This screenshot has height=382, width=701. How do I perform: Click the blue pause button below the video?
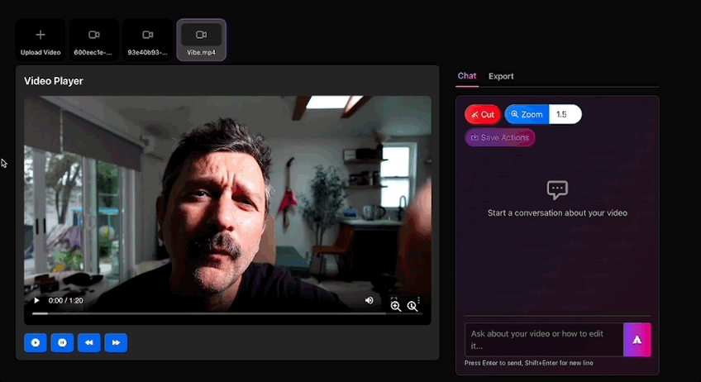tap(62, 342)
